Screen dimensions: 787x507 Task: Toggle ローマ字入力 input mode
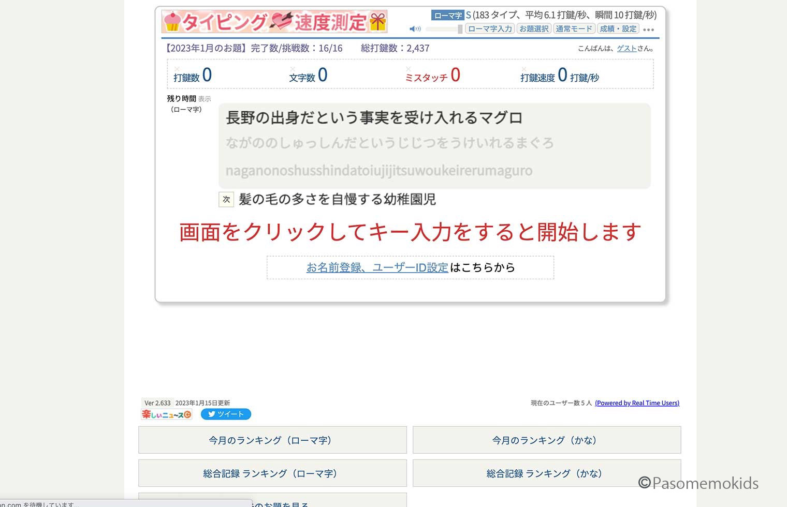tap(490, 29)
